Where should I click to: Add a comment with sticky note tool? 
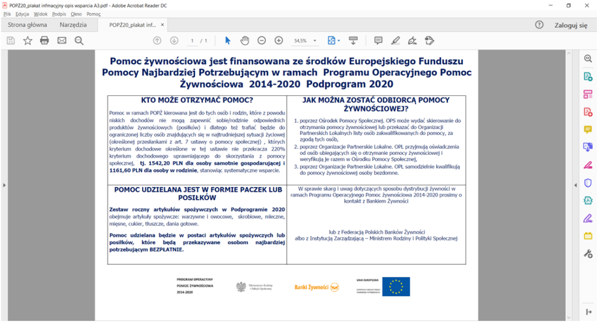[x=378, y=40]
